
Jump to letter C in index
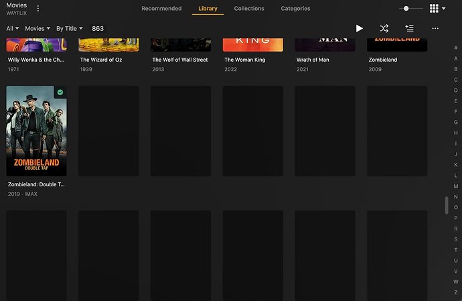click(x=456, y=80)
